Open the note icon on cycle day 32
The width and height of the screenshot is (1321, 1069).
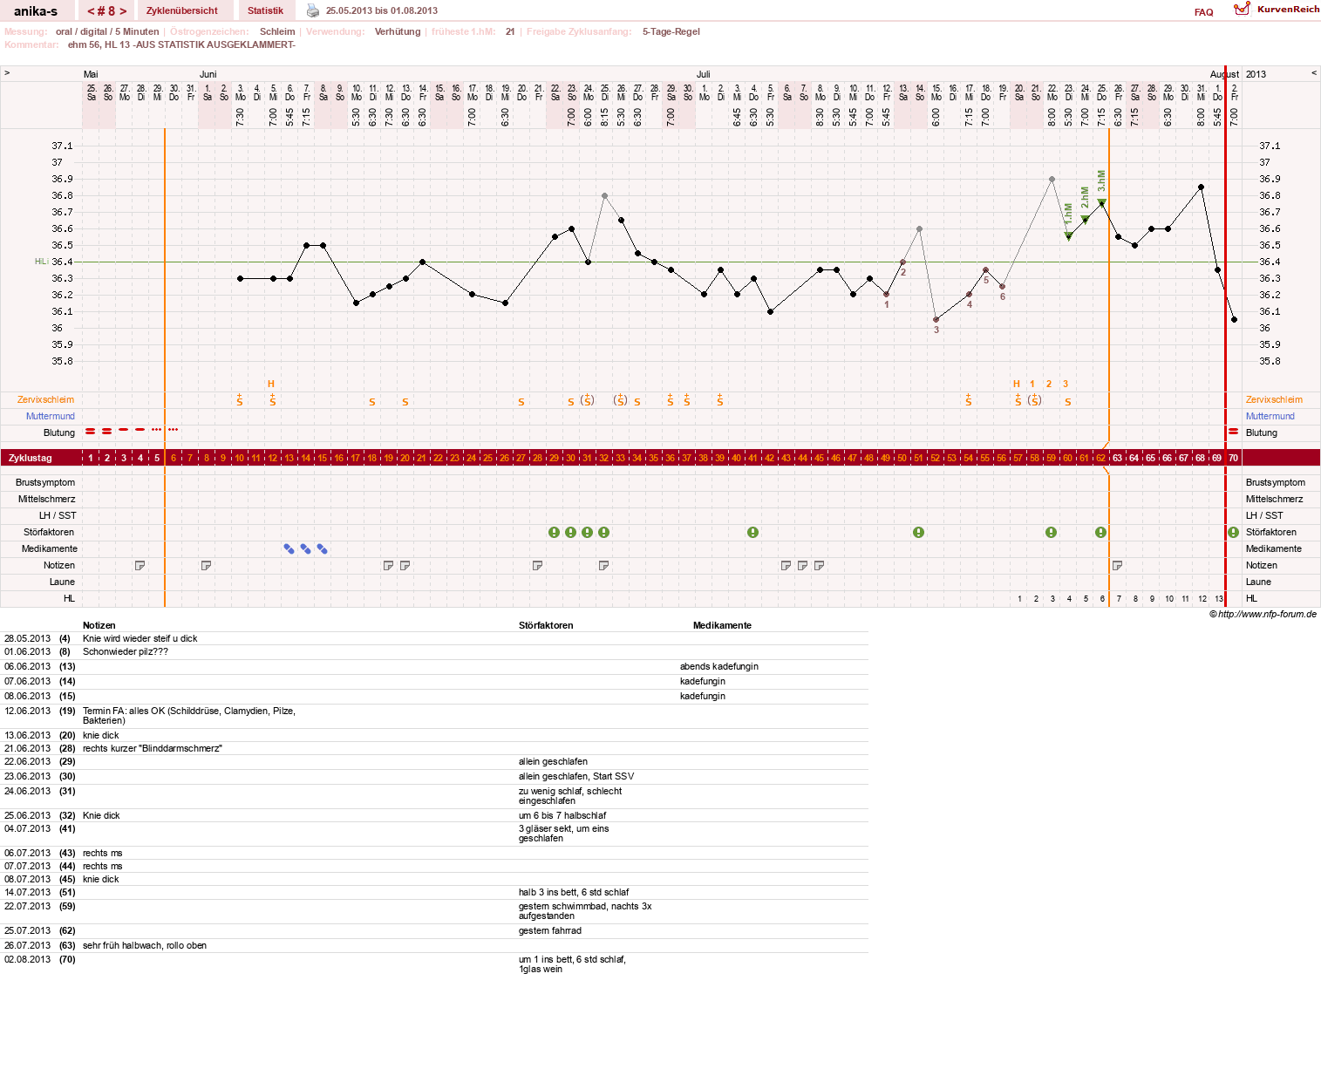tap(604, 565)
